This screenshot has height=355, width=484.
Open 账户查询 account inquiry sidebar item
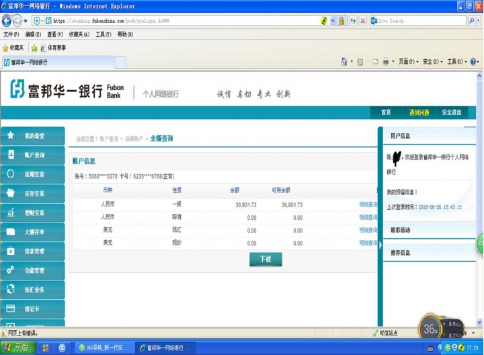point(33,155)
